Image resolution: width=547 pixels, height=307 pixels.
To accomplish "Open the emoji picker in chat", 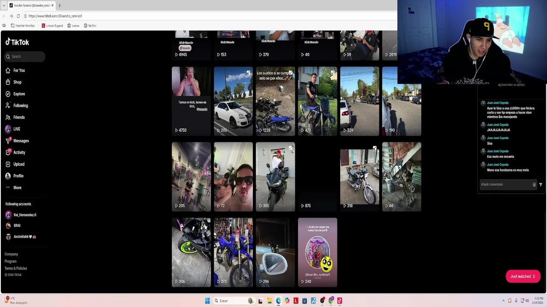I will [x=534, y=185].
